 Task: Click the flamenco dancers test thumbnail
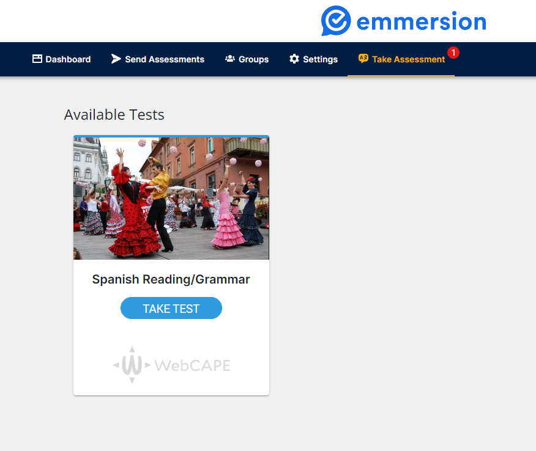(x=171, y=198)
